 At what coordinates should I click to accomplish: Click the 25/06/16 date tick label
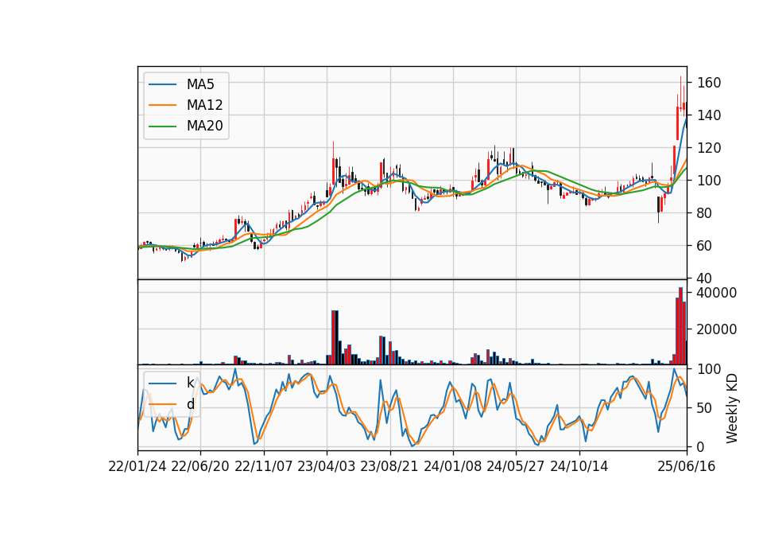tap(687, 467)
